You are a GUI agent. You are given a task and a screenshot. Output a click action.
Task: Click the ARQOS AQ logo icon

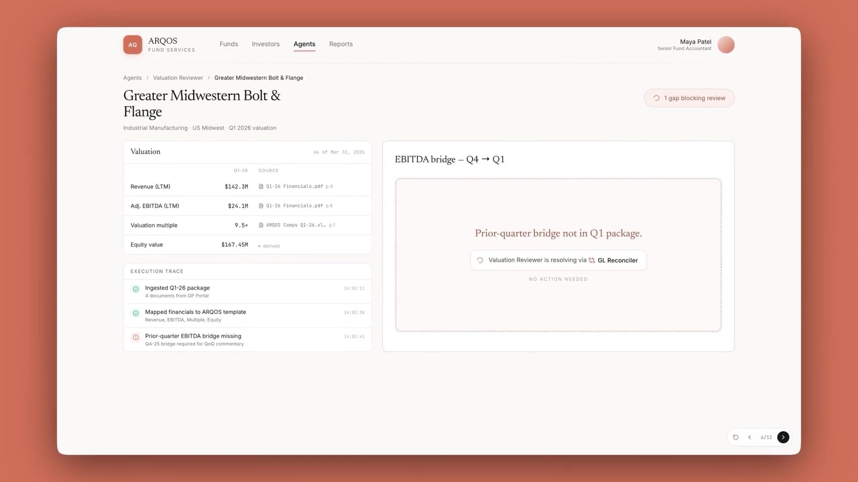click(133, 45)
